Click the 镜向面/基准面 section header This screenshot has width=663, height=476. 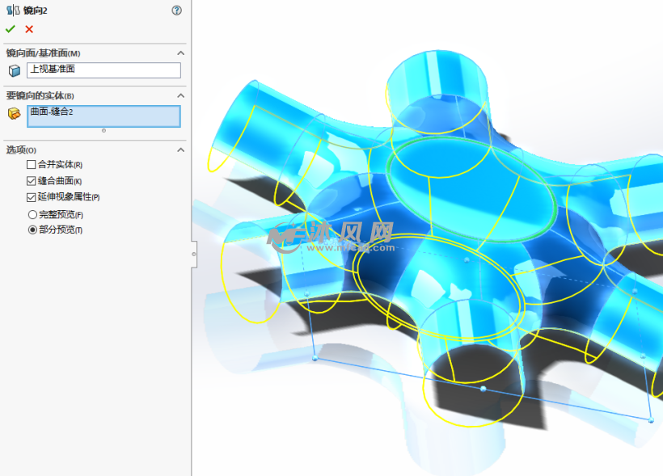click(x=43, y=53)
